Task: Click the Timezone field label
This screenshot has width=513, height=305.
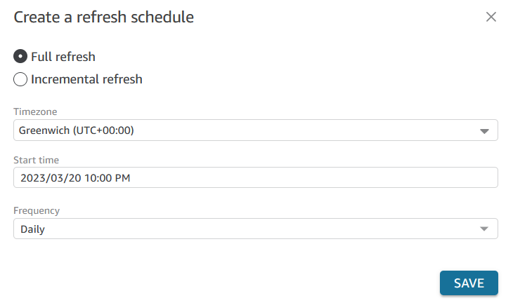Action: click(x=35, y=111)
